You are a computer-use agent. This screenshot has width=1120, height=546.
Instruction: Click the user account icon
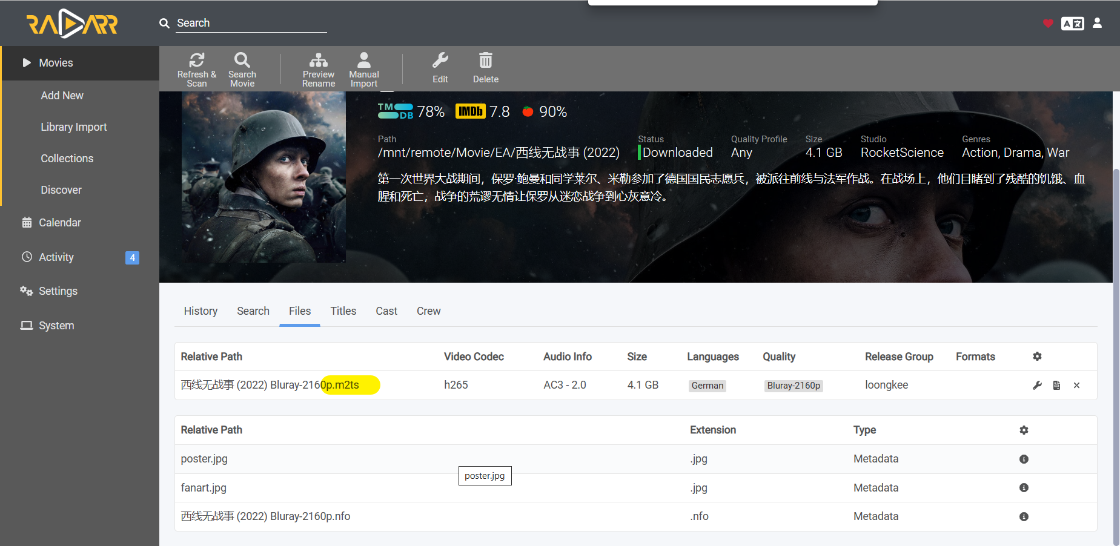pos(1098,23)
